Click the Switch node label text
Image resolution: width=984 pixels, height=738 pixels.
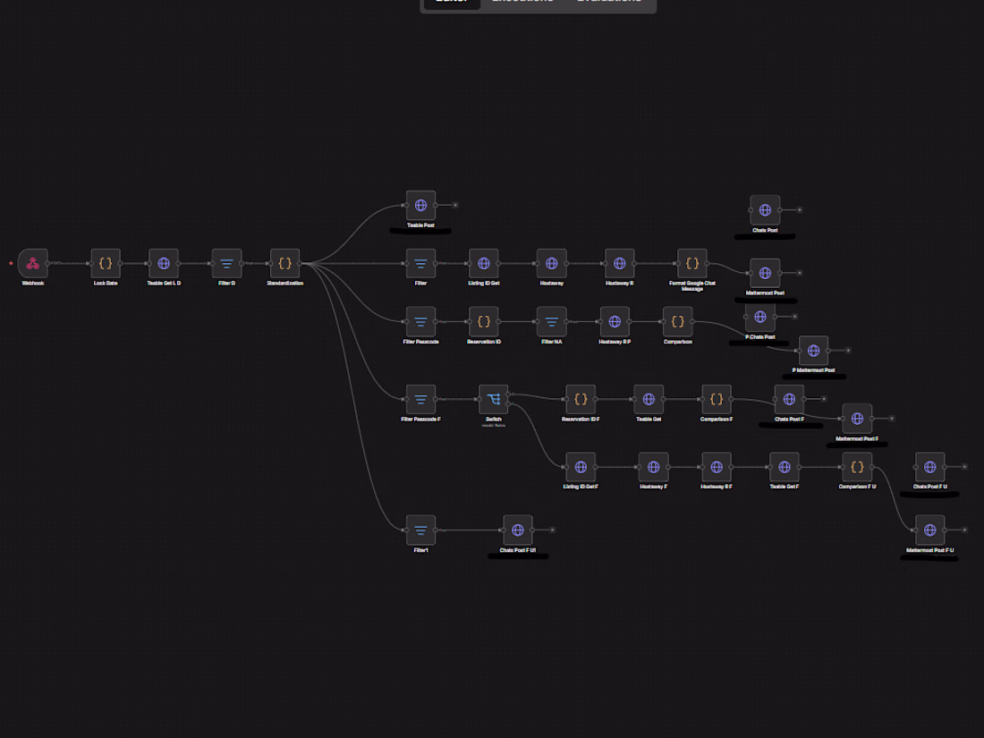click(x=493, y=420)
